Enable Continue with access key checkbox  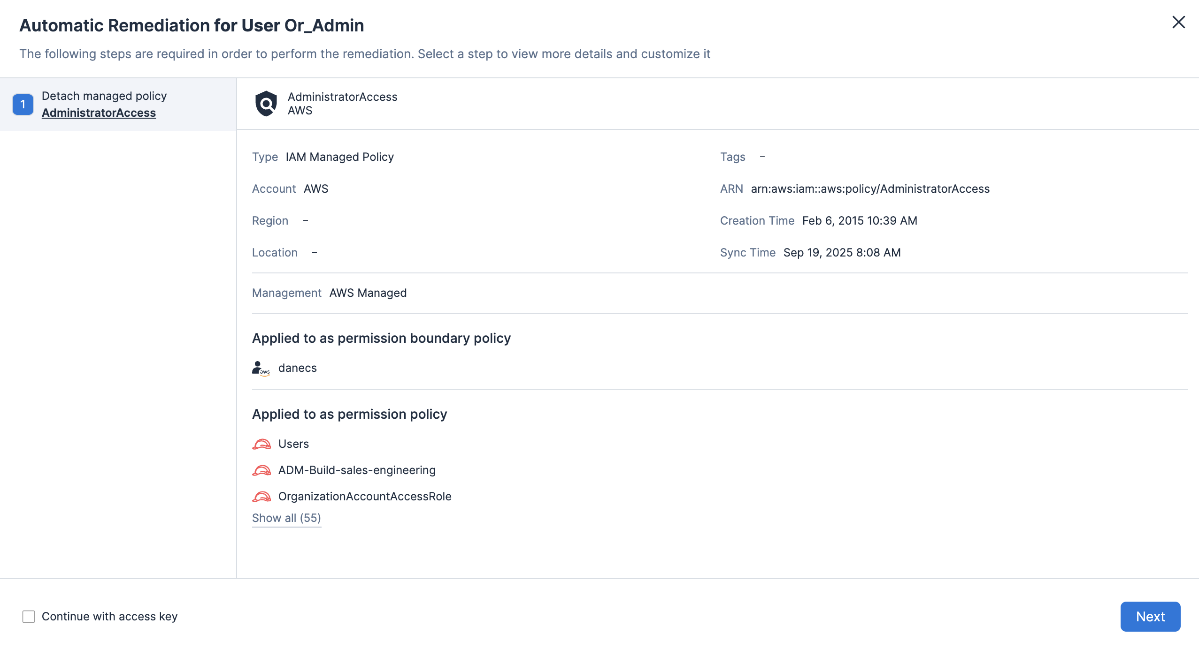pyautogui.click(x=29, y=617)
